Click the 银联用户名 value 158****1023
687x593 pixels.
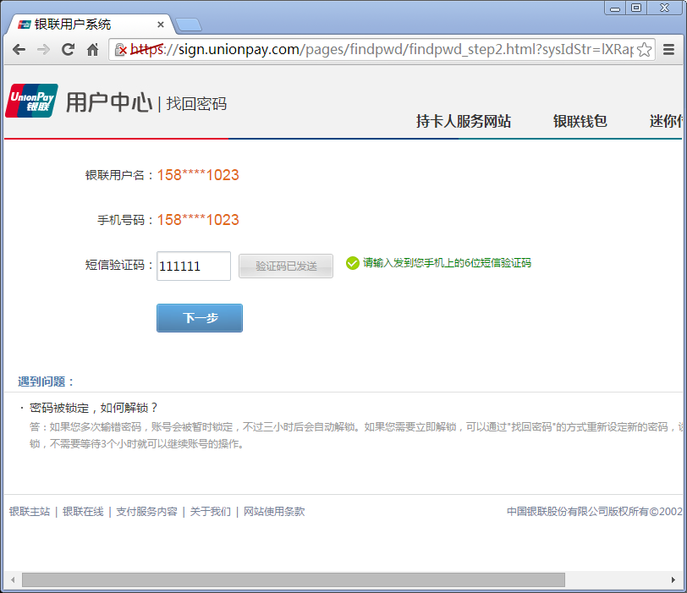pyautogui.click(x=198, y=175)
